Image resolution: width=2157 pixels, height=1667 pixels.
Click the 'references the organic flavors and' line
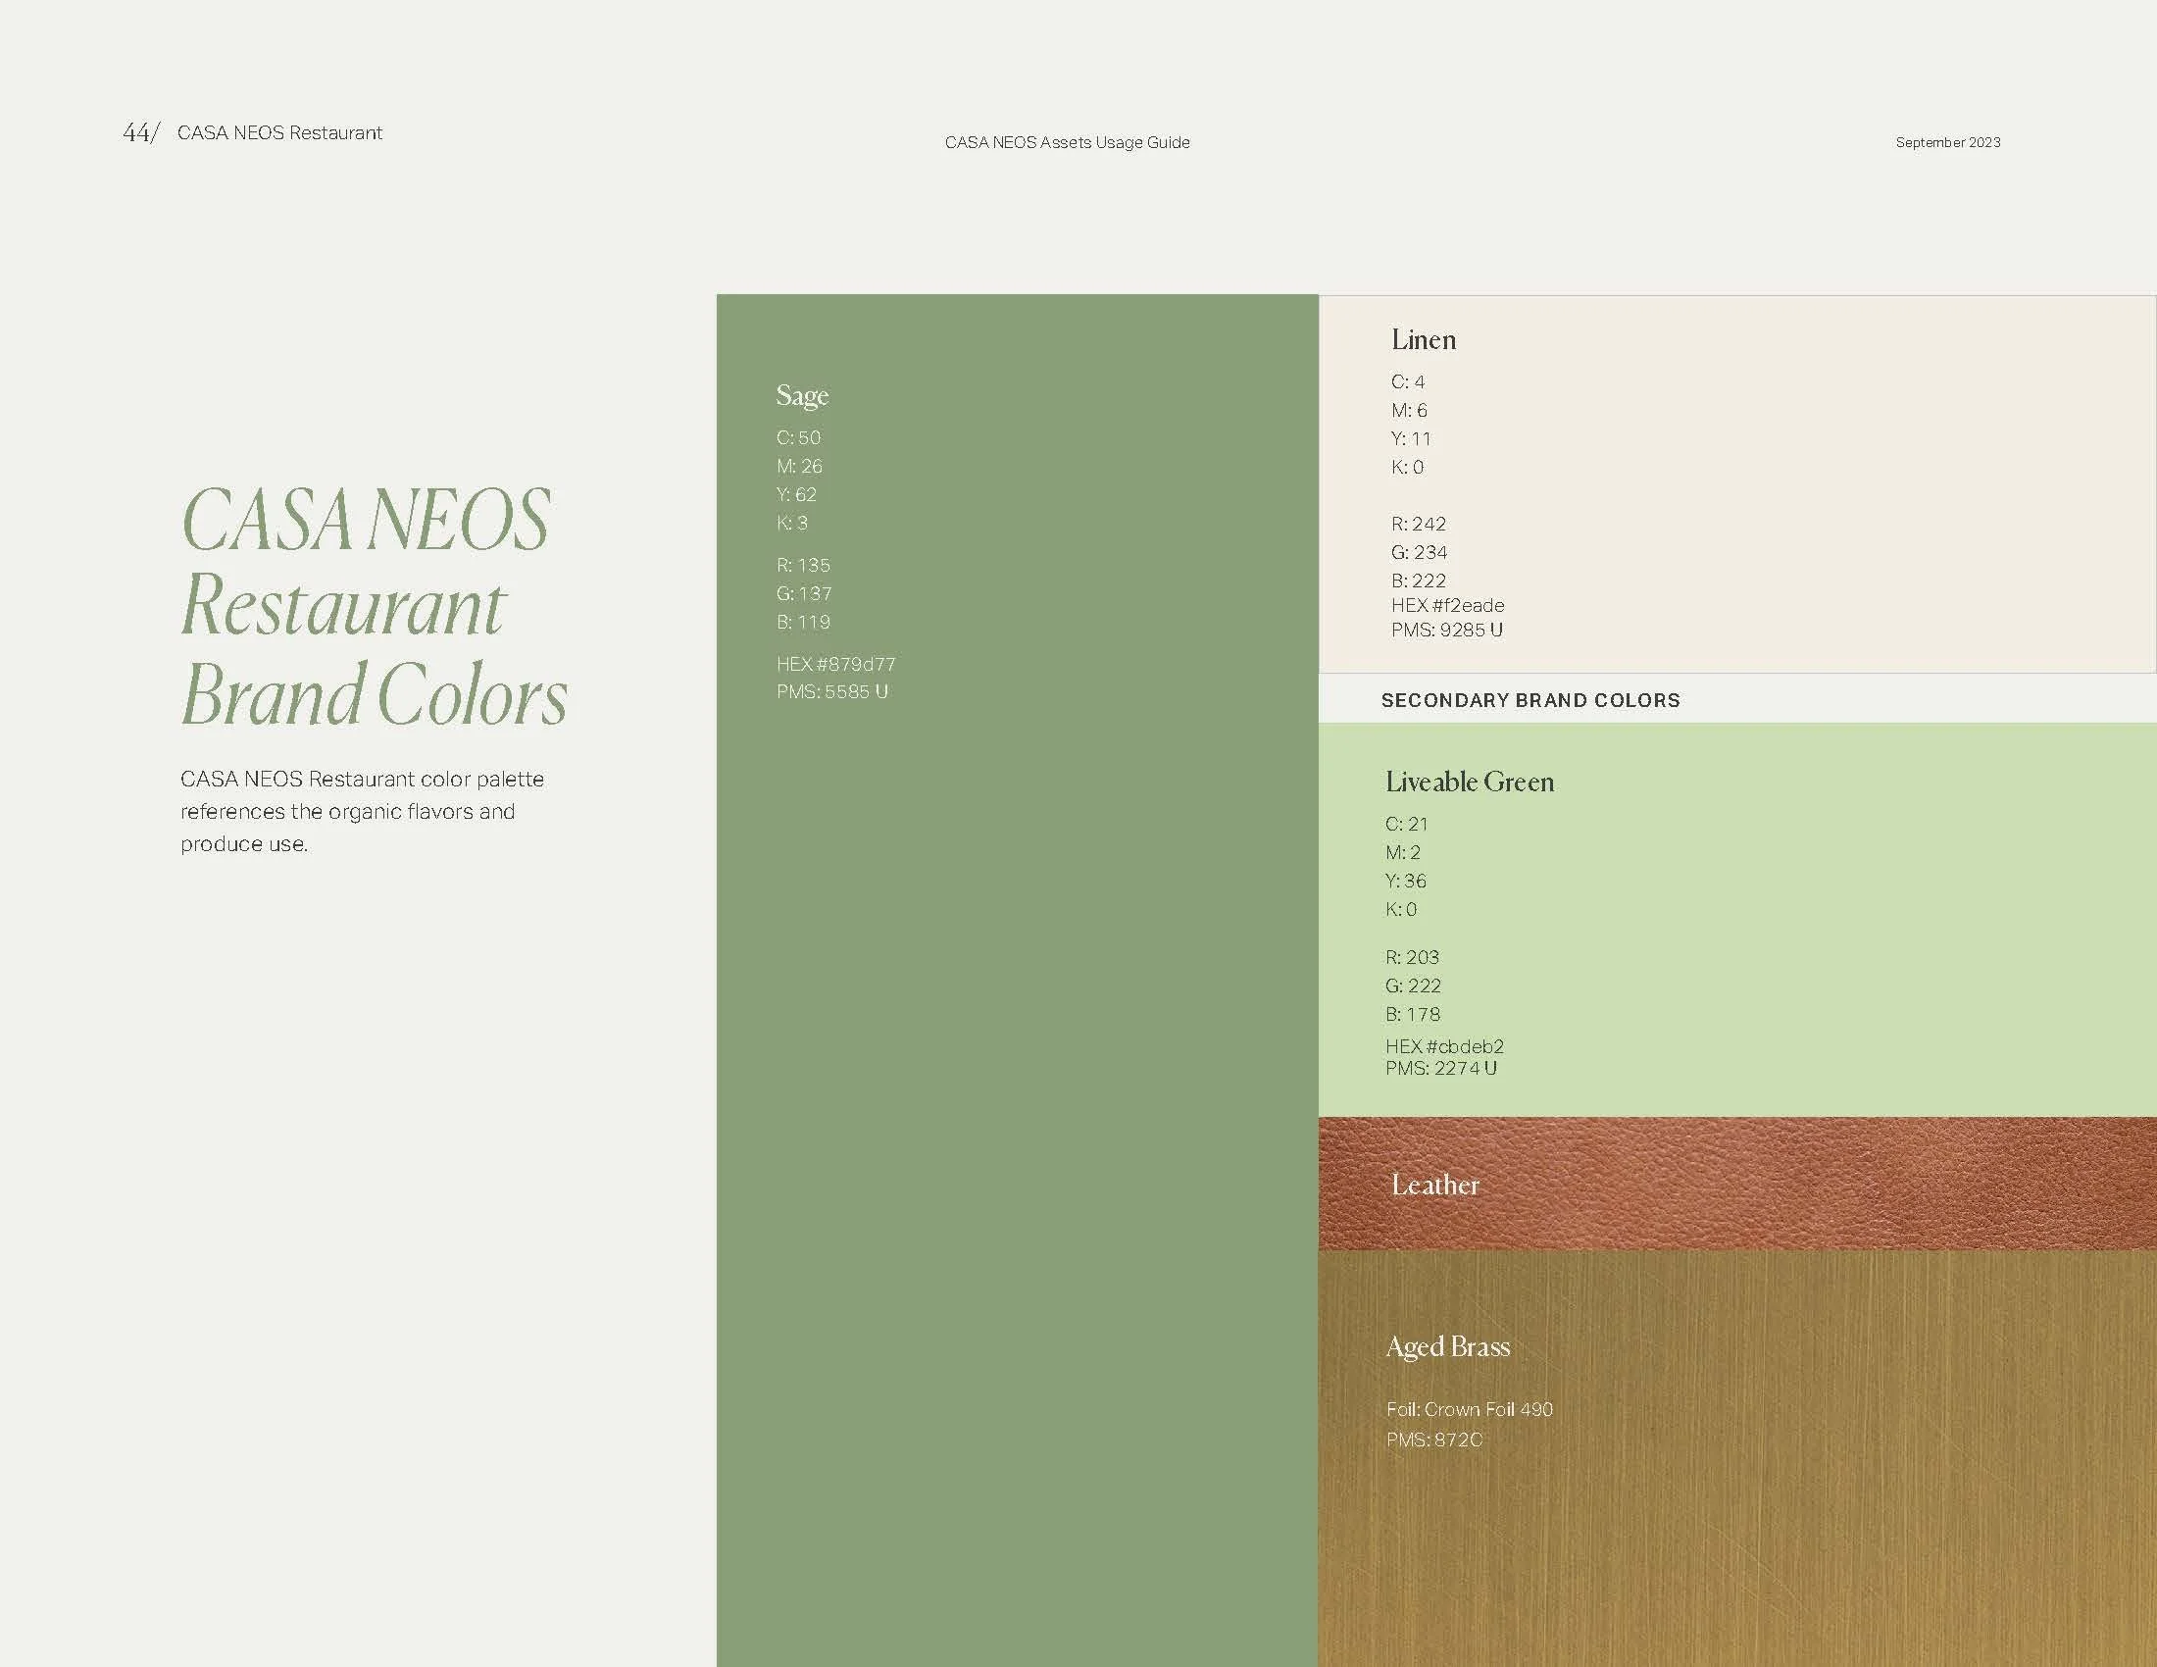coord(348,811)
